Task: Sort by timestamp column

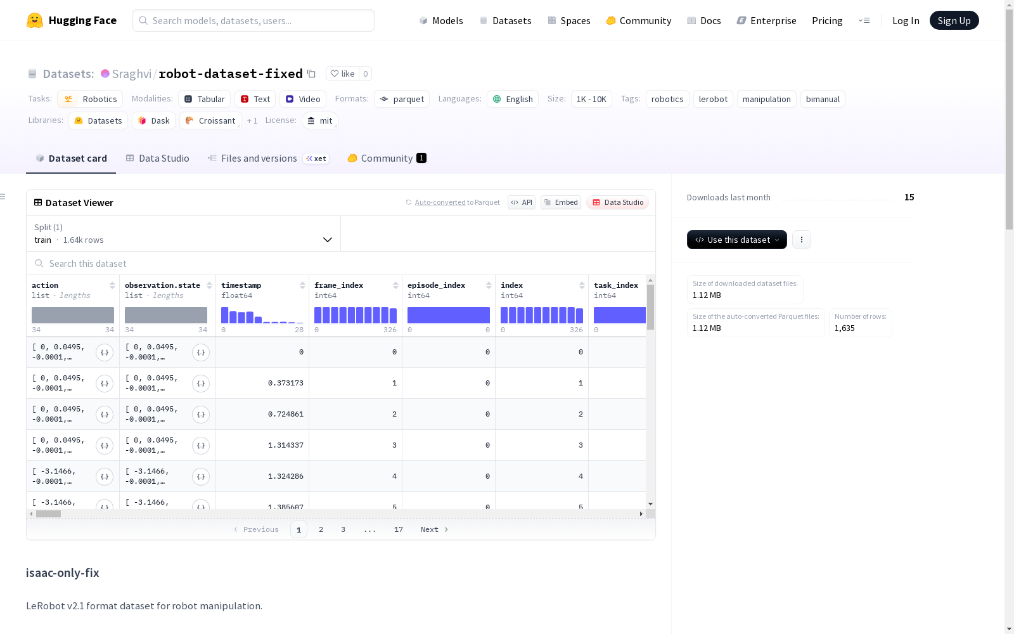Action: (302, 285)
